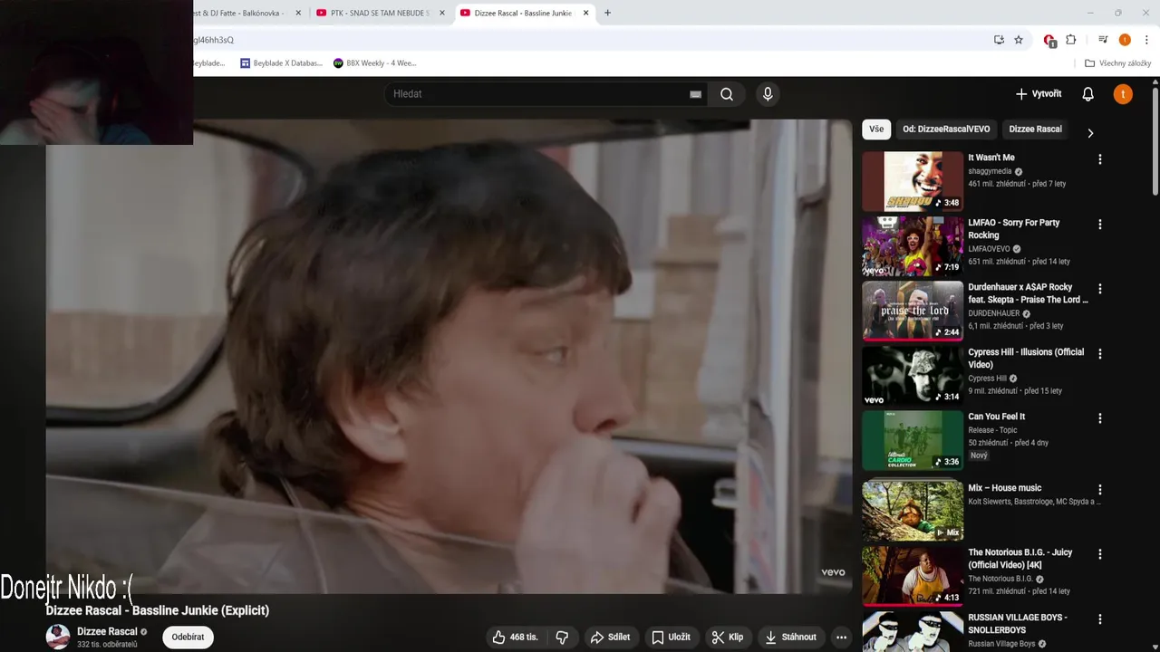This screenshot has height=652, width=1160.
Task: Click the install app icon in address bar
Action: pyautogui.click(x=999, y=40)
